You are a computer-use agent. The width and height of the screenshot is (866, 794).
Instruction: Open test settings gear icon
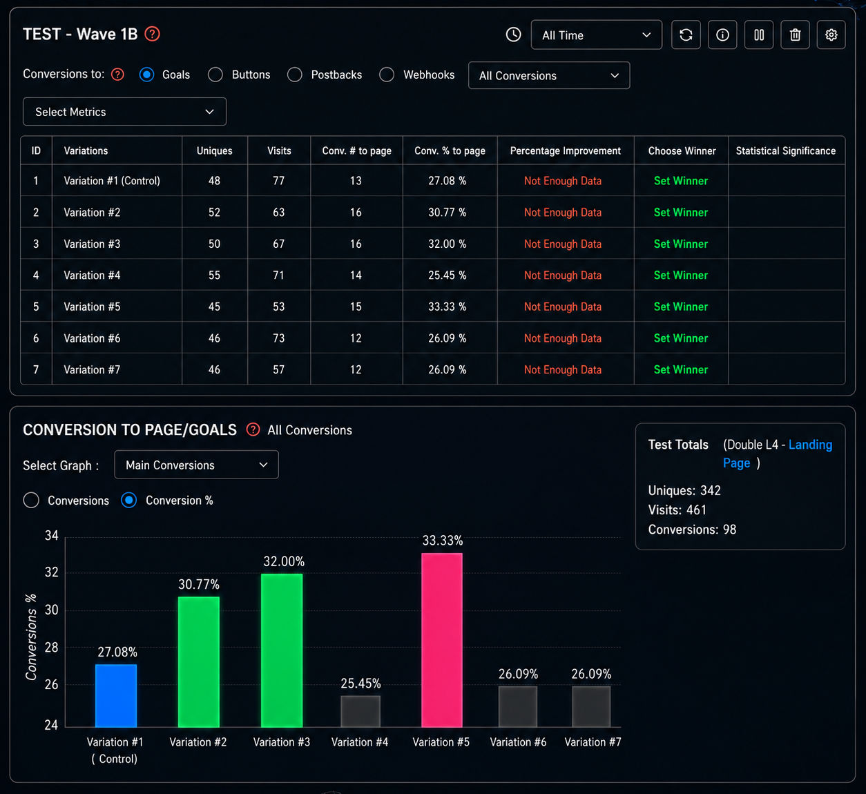(831, 35)
